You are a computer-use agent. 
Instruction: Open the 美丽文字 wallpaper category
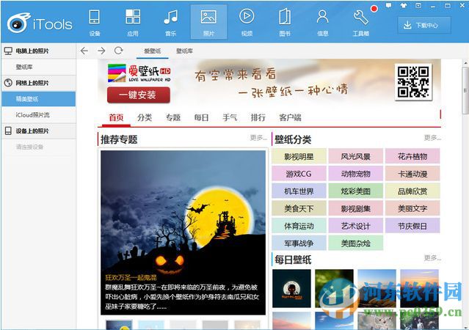click(412, 208)
